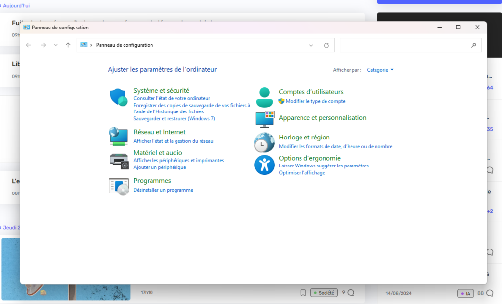This screenshot has width=502, height=304.
Task: Click the article thumbnail image in background
Action: 66,269
